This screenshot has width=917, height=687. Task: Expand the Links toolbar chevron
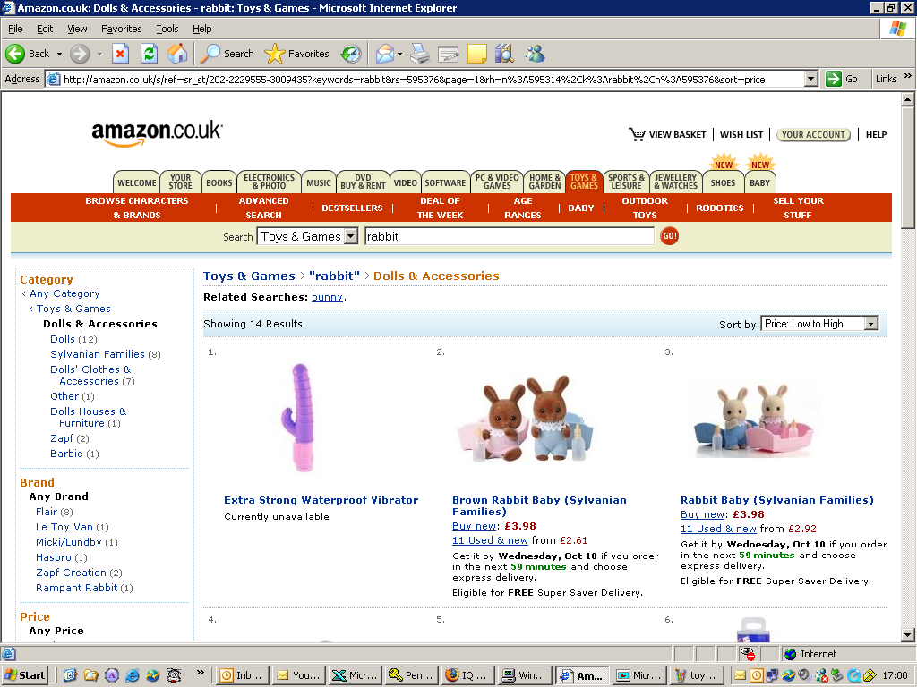point(908,76)
